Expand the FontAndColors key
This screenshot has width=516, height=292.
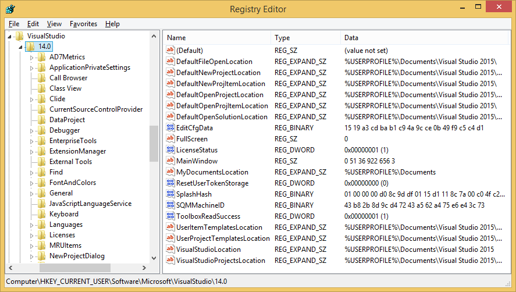click(31, 183)
